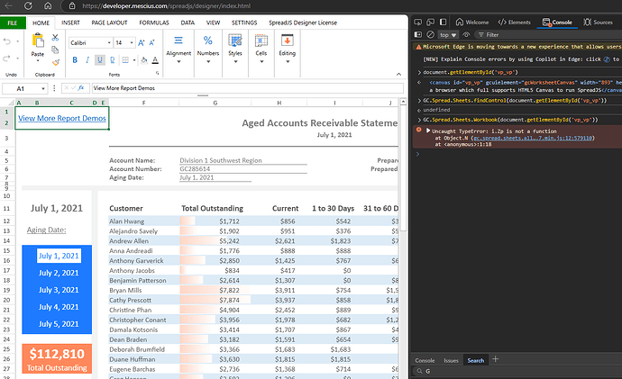Expand the Paste options arrow
This screenshot has width=622, height=379.
coord(38,61)
